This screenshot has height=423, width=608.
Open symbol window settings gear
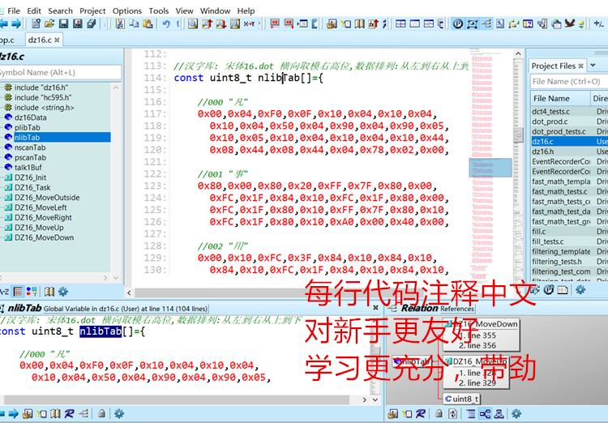[62, 292]
